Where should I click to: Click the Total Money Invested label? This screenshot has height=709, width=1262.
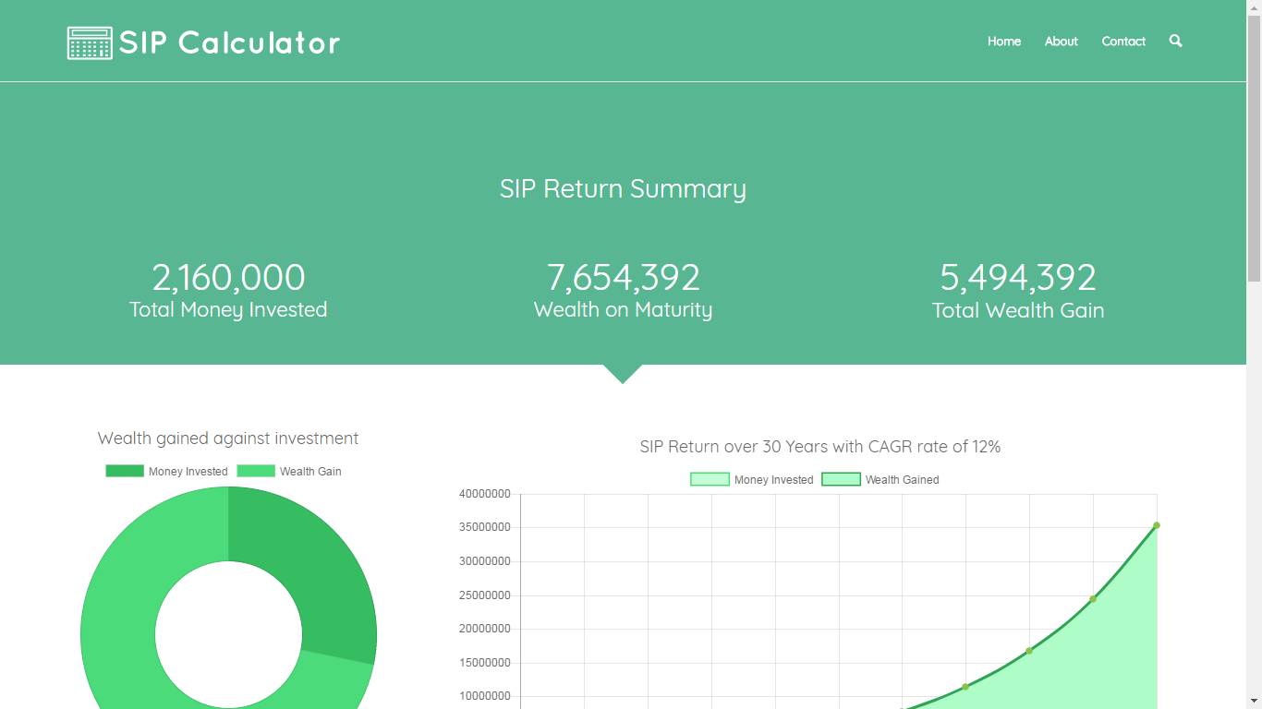[228, 309]
